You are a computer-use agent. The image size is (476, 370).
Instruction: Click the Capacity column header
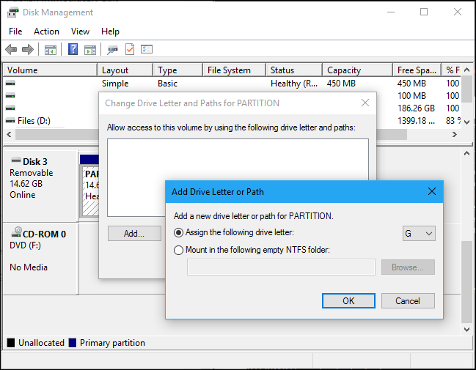tap(344, 70)
